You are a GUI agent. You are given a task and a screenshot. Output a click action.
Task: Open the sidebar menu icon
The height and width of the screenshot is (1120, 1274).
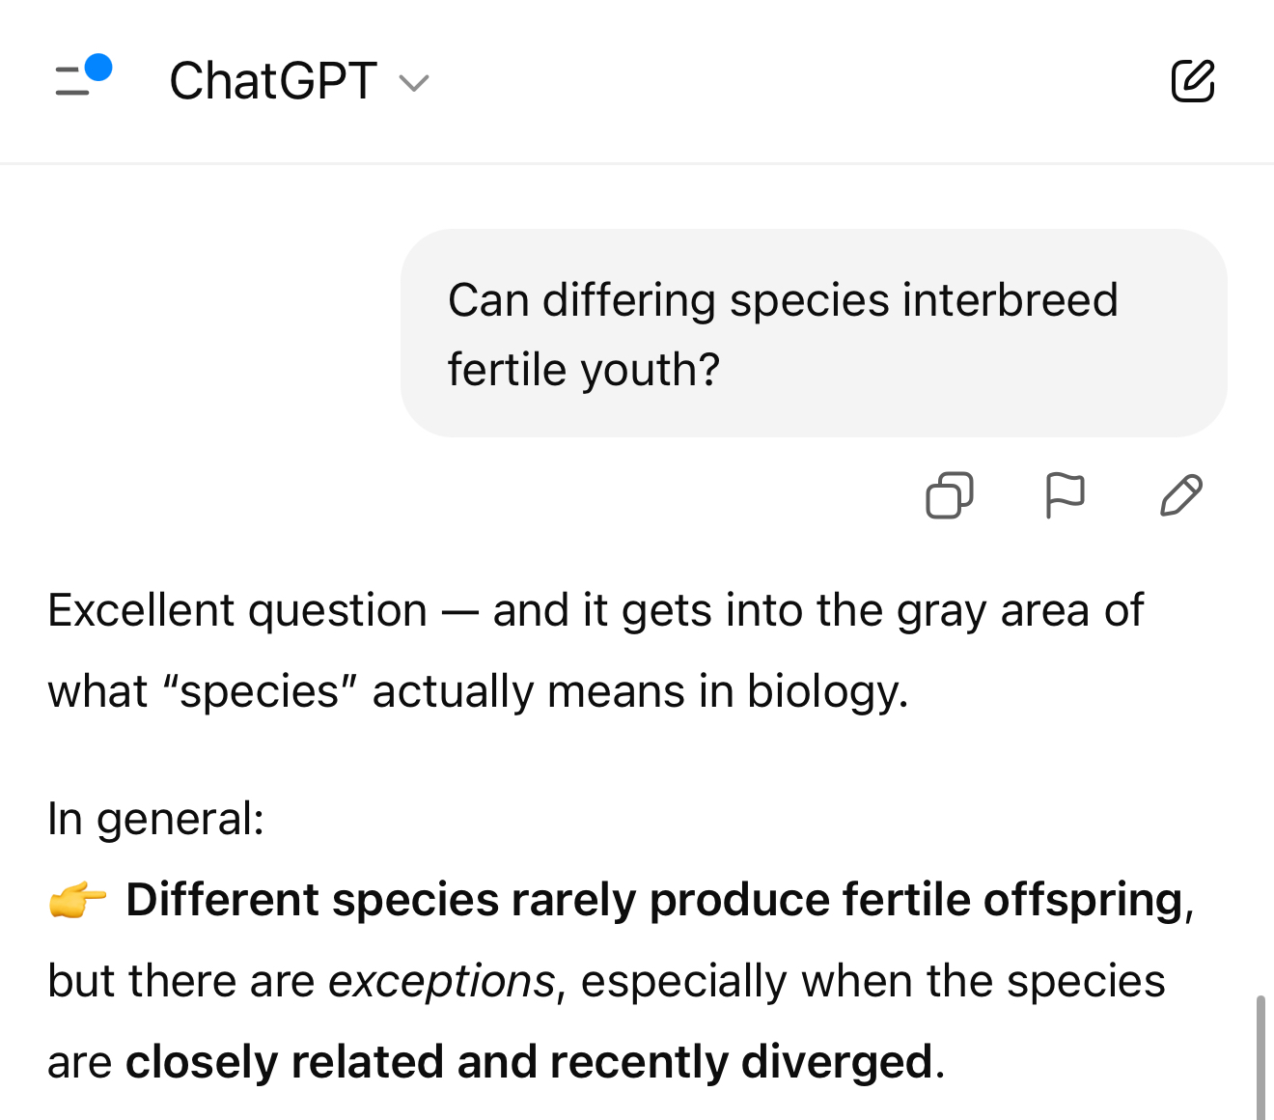point(72,81)
